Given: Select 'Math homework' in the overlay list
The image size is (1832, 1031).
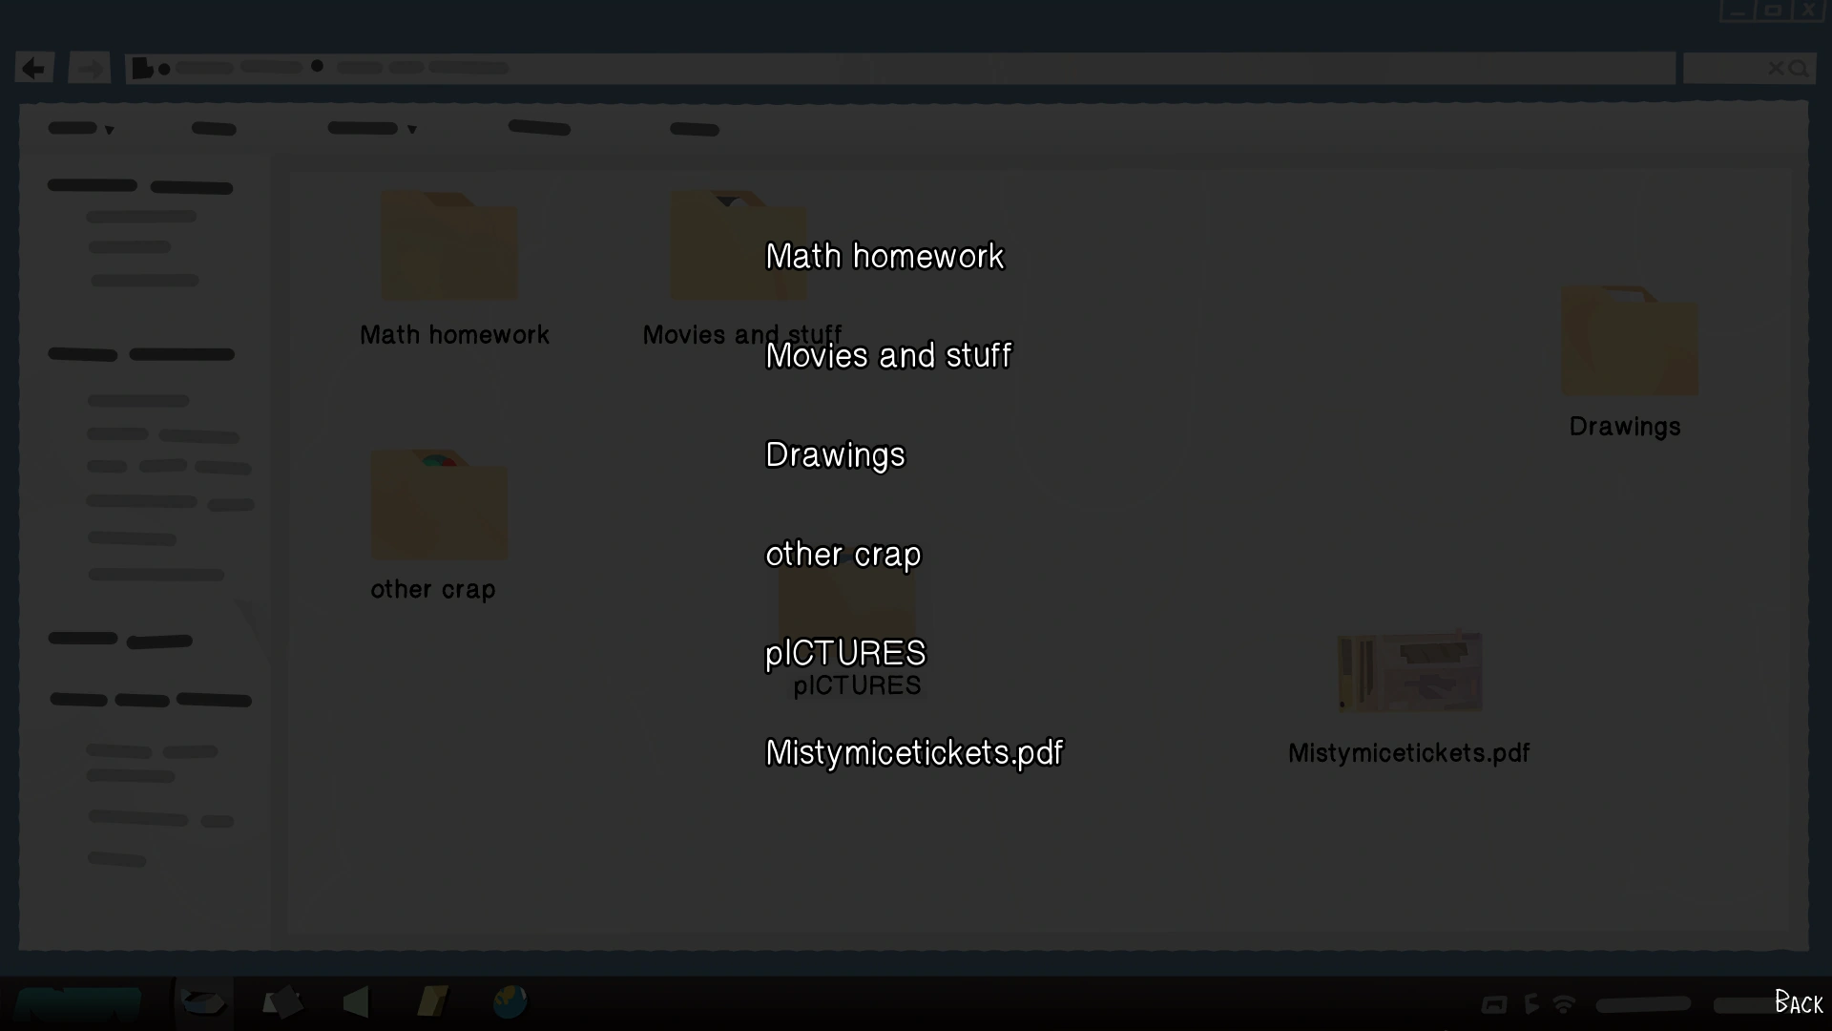Looking at the screenshot, I should pos(885,256).
